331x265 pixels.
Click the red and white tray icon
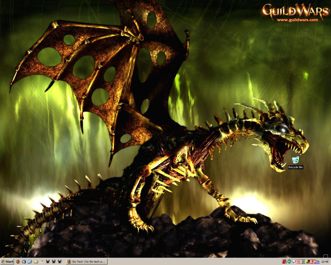click(x=313, y=262)
